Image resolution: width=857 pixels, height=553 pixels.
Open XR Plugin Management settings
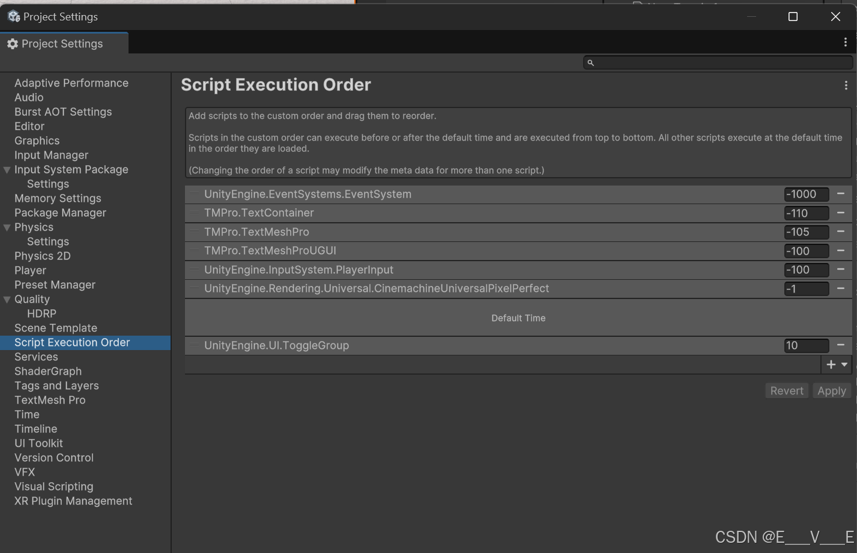coord(73,501)
